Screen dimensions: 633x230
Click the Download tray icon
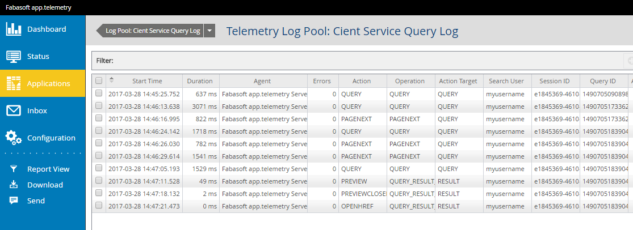click(14, 185)
